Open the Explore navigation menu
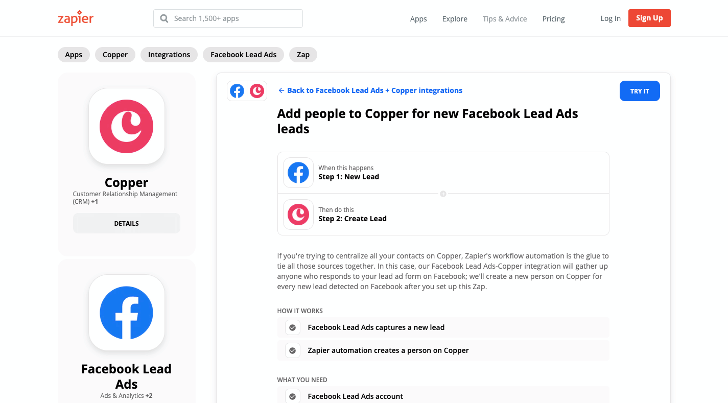 [455, 19]
